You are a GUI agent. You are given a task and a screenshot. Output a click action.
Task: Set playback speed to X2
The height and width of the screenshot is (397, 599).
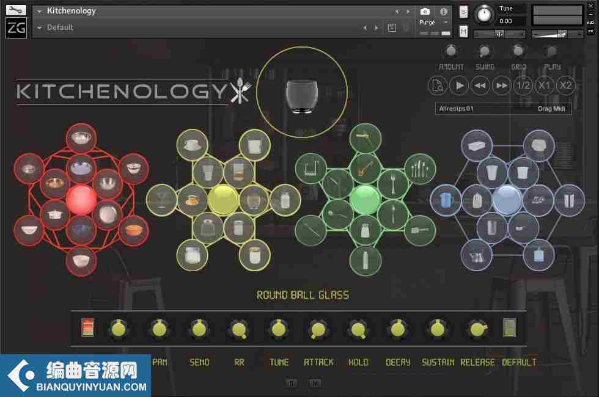point(566,86)
